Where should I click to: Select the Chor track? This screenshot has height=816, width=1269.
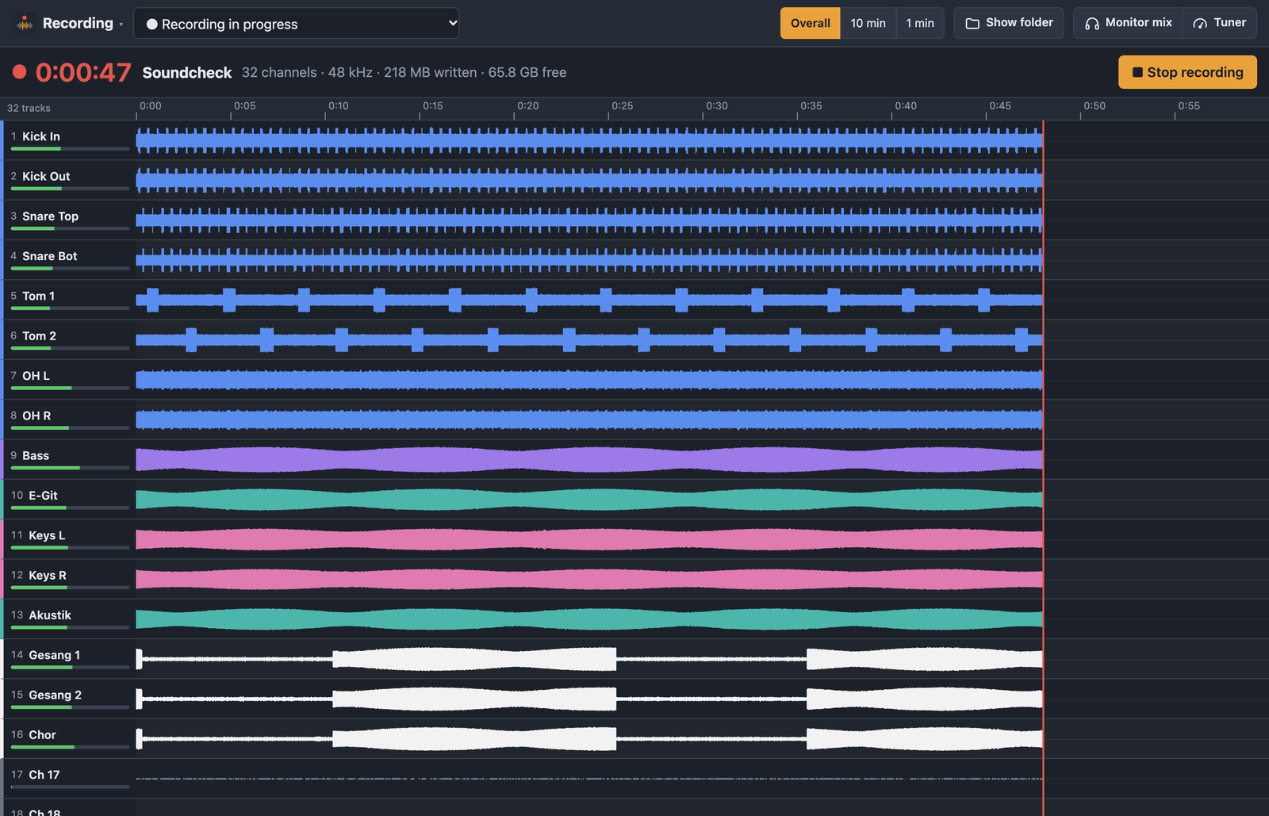click(67, 739)
